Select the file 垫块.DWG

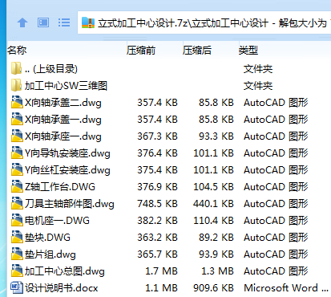click(47, 238)
